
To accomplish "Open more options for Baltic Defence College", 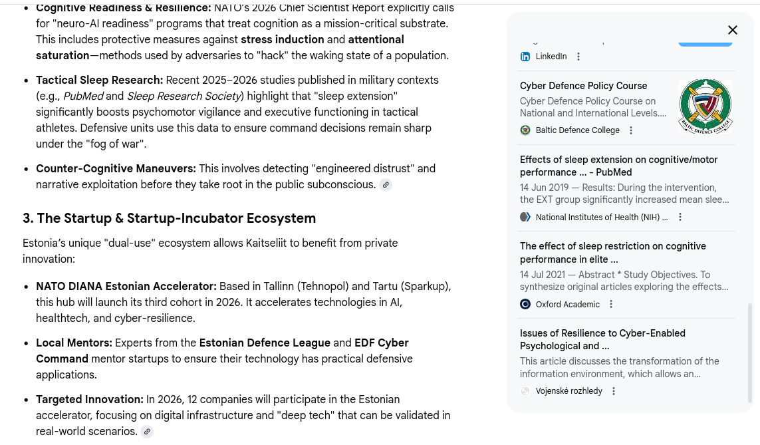I will coord(631,130).
